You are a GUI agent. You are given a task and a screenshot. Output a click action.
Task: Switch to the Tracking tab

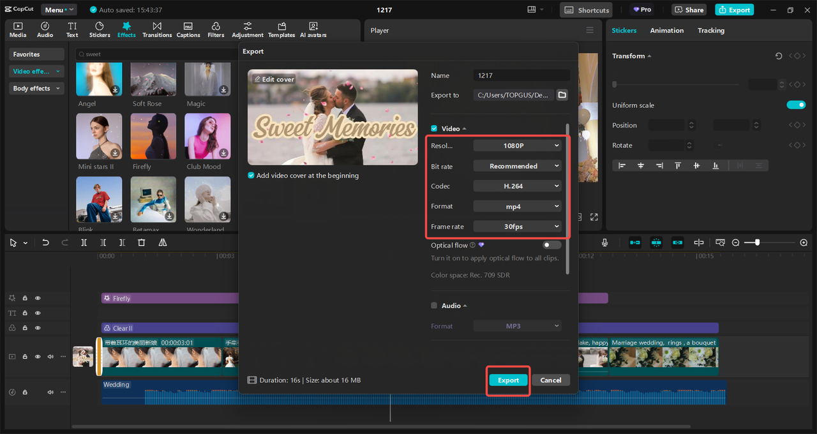click(711, 31)
